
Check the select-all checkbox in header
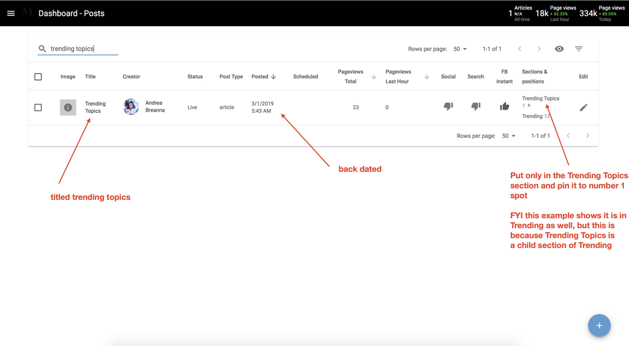[x=38, y=77]
